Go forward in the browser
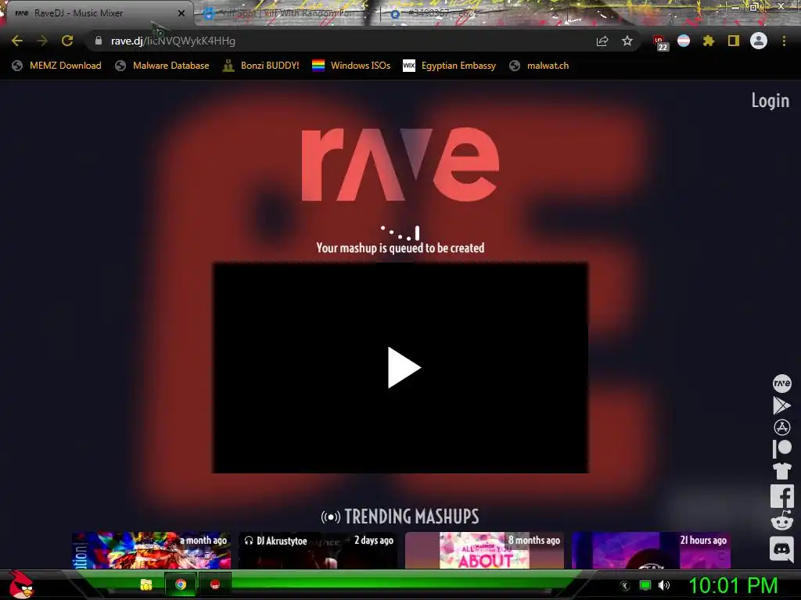The width and height of the screenshot is (801, 600). [x=42, y=41]
